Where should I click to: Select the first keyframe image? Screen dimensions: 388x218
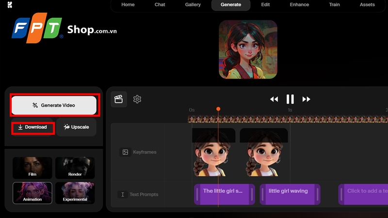pyautogui.click(x=213, y=152)
